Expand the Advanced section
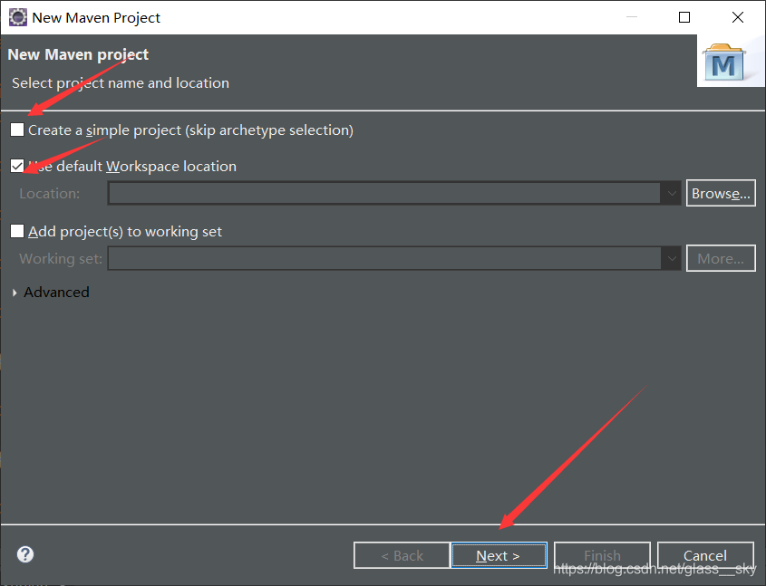This screenshot has height=586, width=766. pos(15,293)
